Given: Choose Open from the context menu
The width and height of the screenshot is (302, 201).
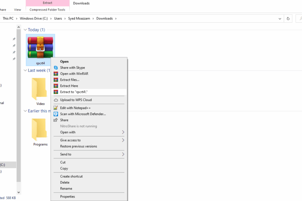Looking at the screenshot, I should (89, 61).
